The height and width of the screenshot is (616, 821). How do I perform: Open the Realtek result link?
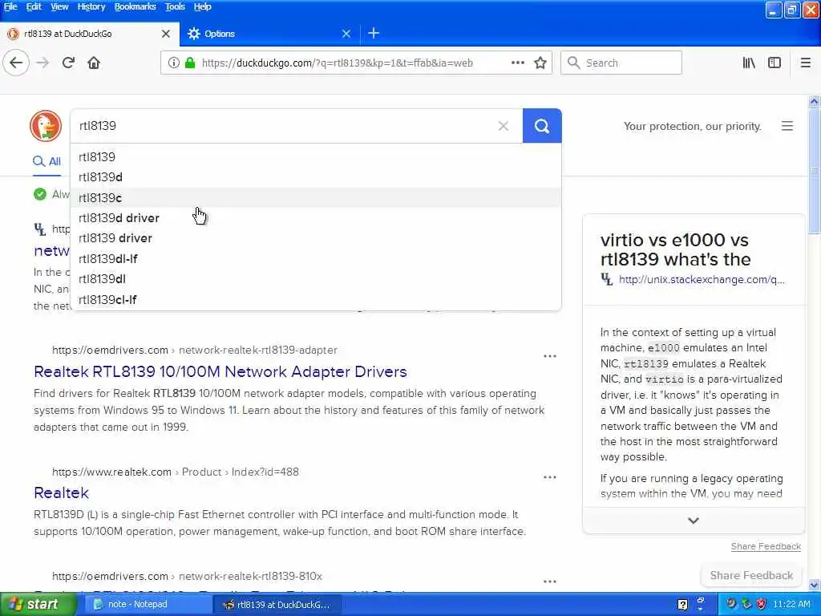point(61,493)
